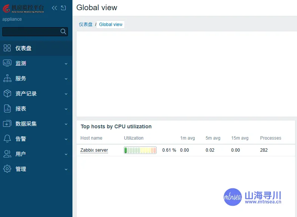This screenshot has width=297, height=217.
Task: Click the 数据采集 download icon
Action: [x=7, y=123]
